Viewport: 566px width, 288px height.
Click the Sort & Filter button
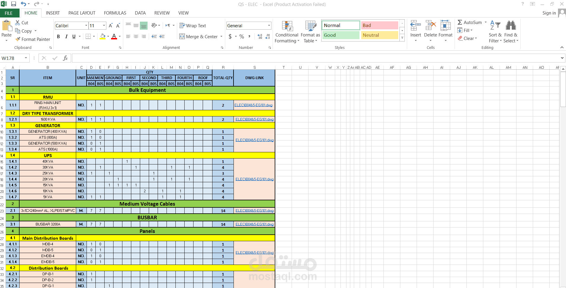495,32
